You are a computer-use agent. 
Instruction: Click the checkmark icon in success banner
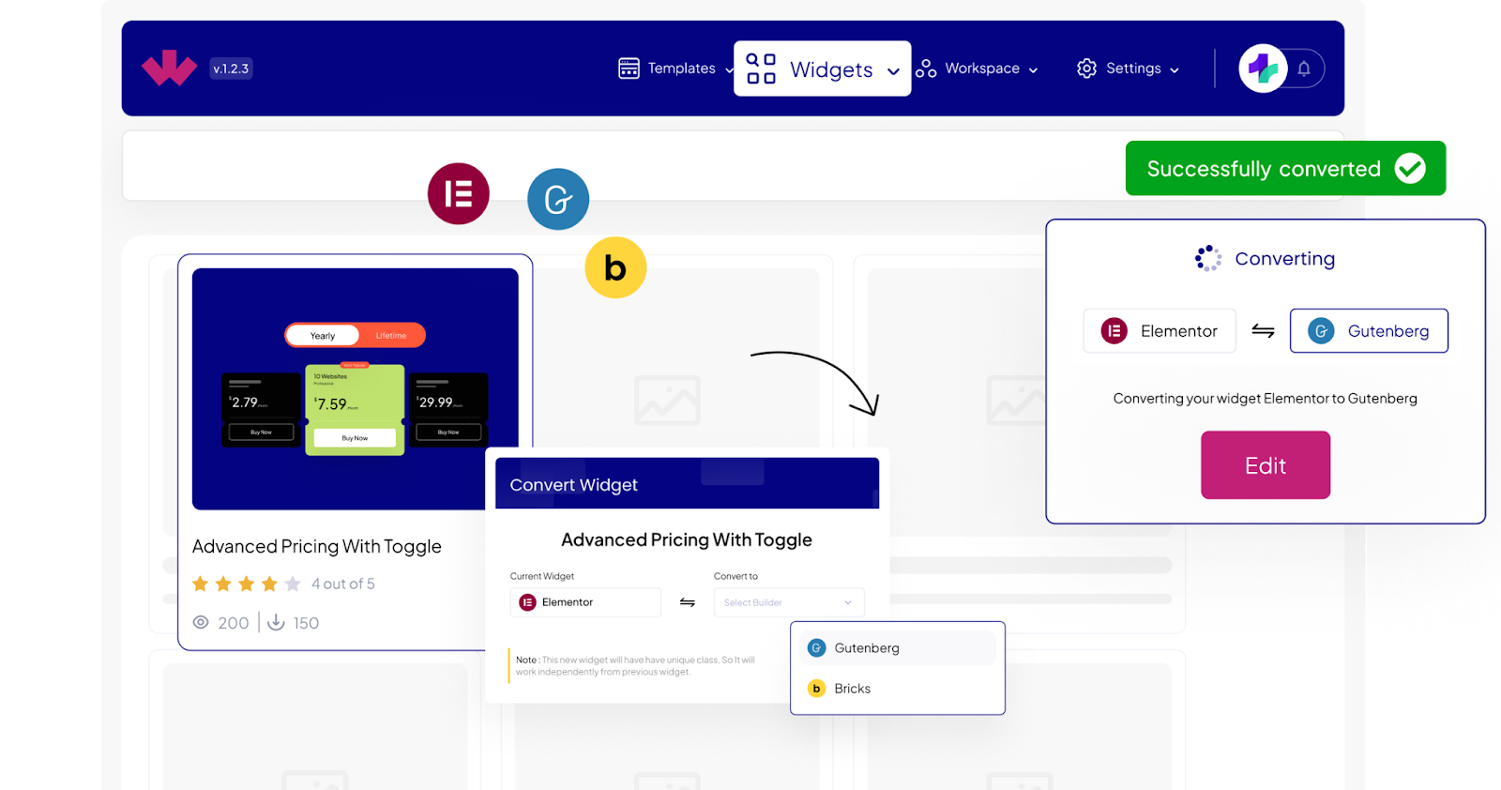[1410, 169]
